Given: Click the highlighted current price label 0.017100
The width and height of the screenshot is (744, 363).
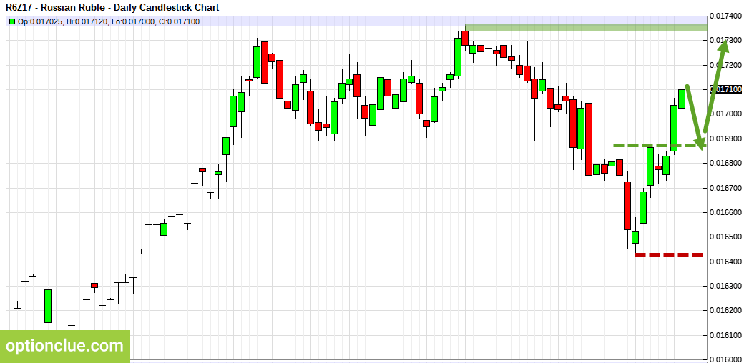Looking at the screenshot, I should coord(725,89).
